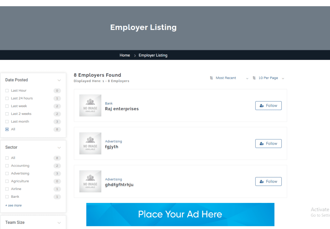Select the Bank sector checkbox
This screenshot has height=229, width=330.
point(7,197)
